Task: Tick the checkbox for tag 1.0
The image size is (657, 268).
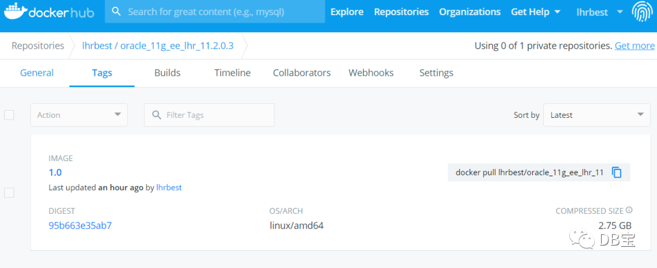Action: (x=9, y=193)
